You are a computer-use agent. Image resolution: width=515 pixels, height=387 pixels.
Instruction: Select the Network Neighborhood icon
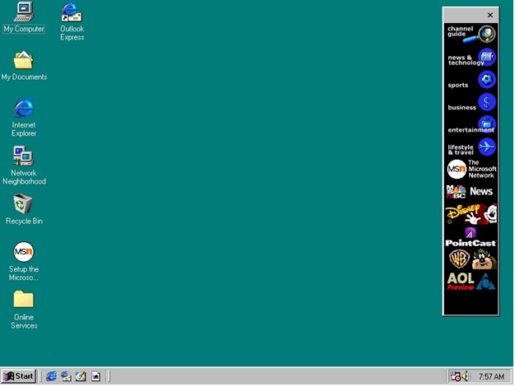[x=23, y=156]
